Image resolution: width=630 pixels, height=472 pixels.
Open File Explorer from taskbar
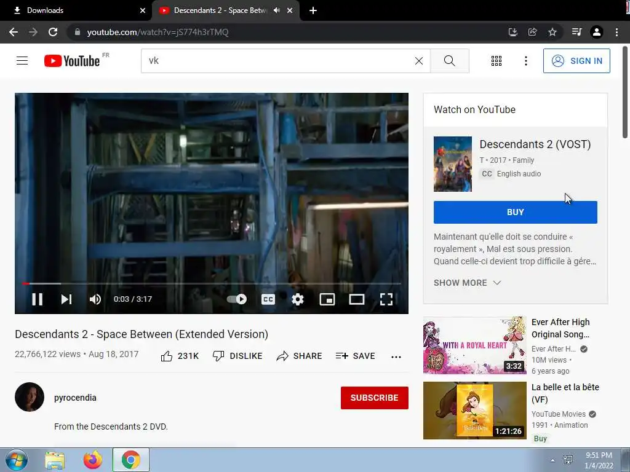coord(55,460)
